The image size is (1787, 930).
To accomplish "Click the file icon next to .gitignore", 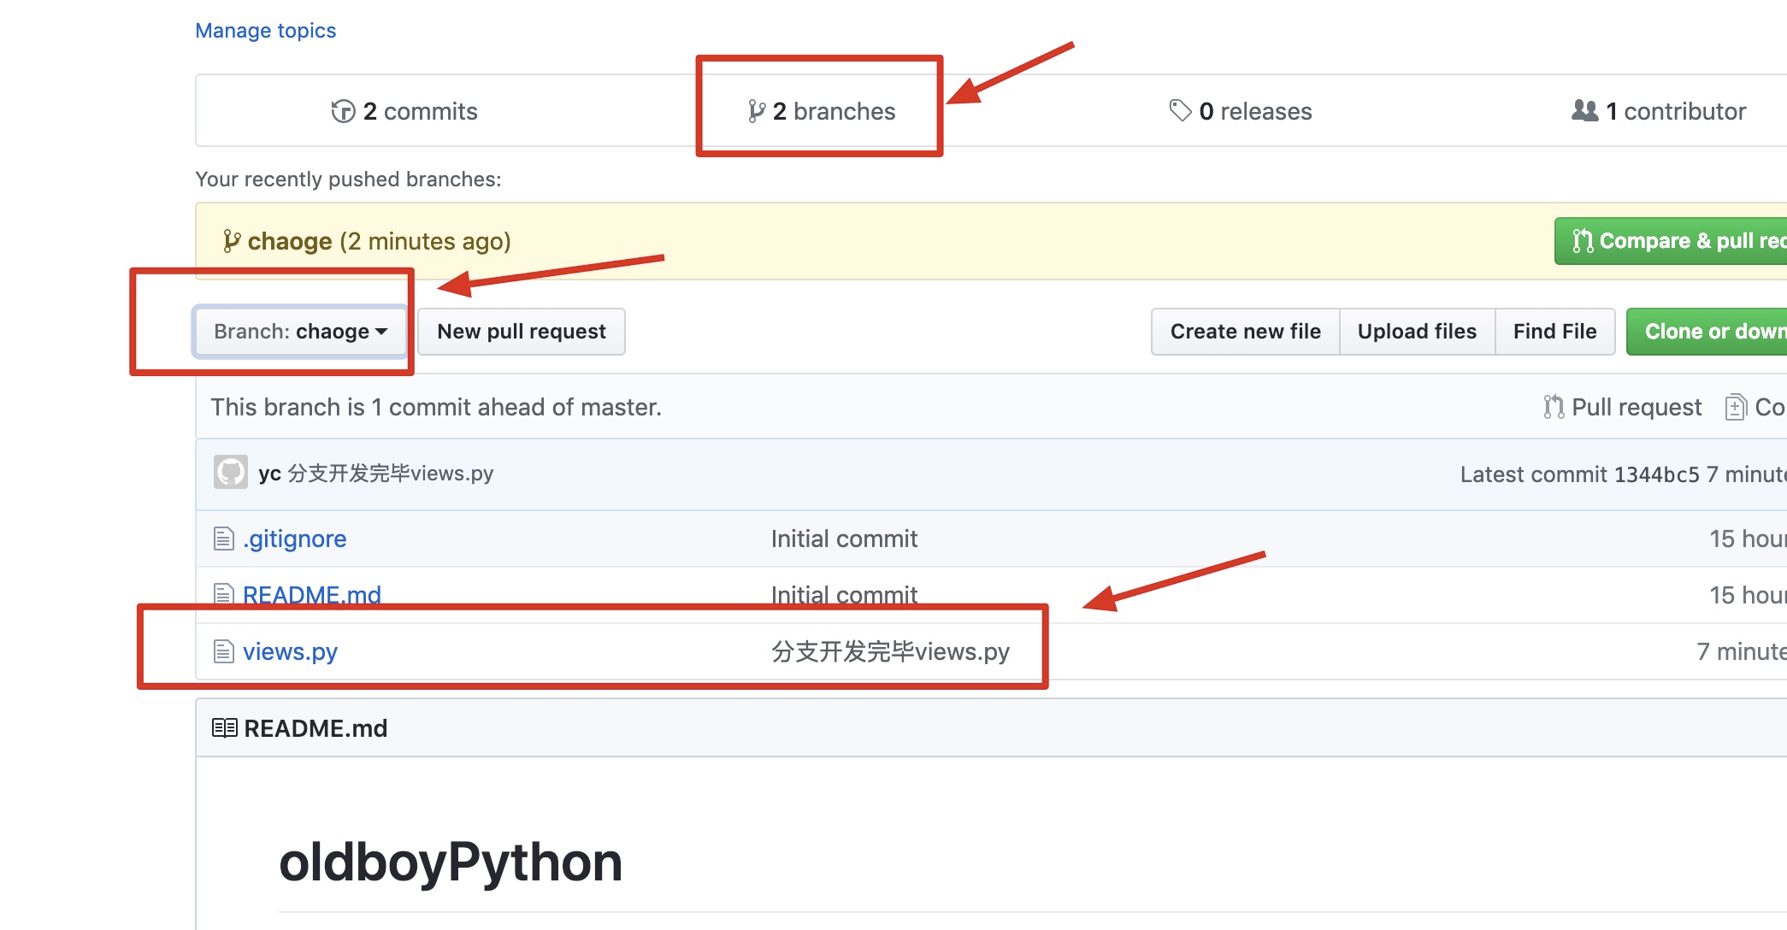I will (x=223, y=539).
